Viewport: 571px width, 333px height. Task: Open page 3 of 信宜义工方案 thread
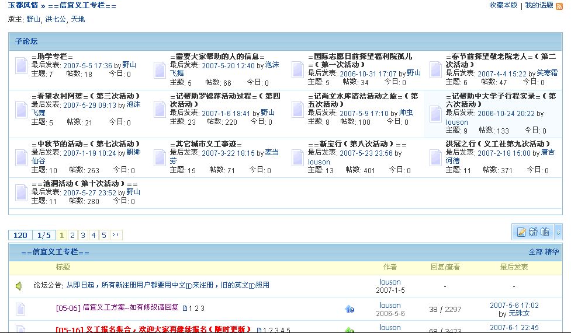pos(202,309)
